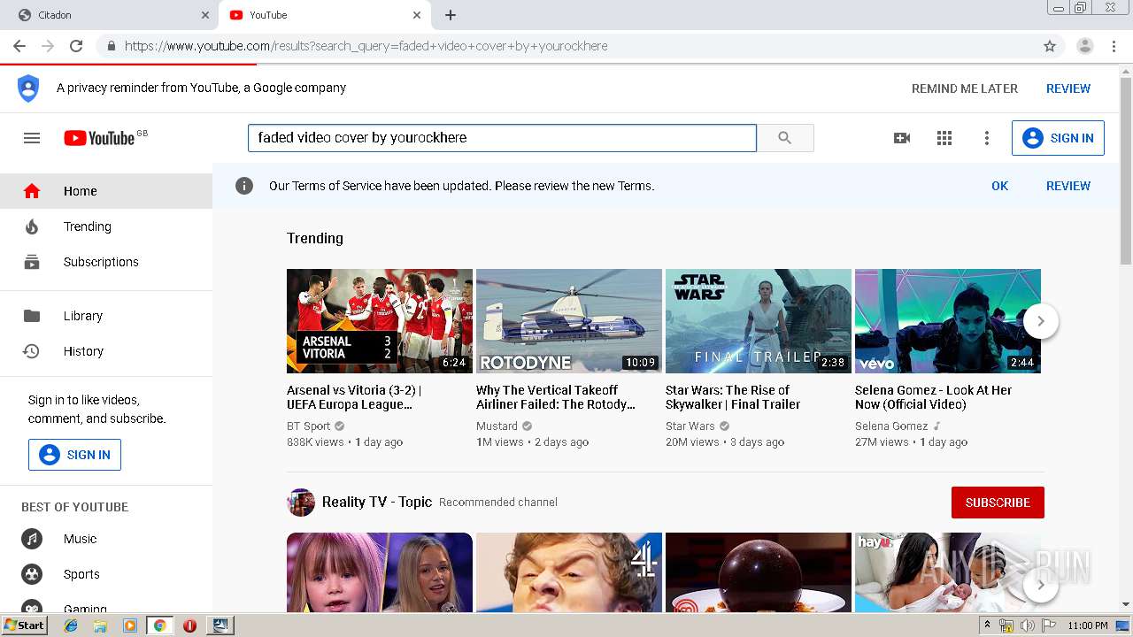Visit the Mustard channel
Viewport: 1133px width, 637px height.
point(497,426)
